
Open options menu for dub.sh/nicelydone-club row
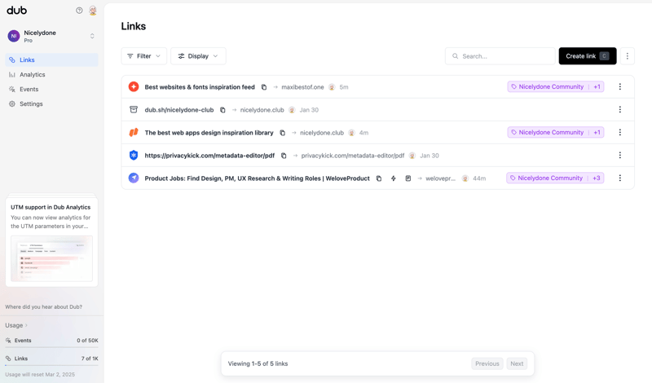pyautogui.click(x=619, y=109)
